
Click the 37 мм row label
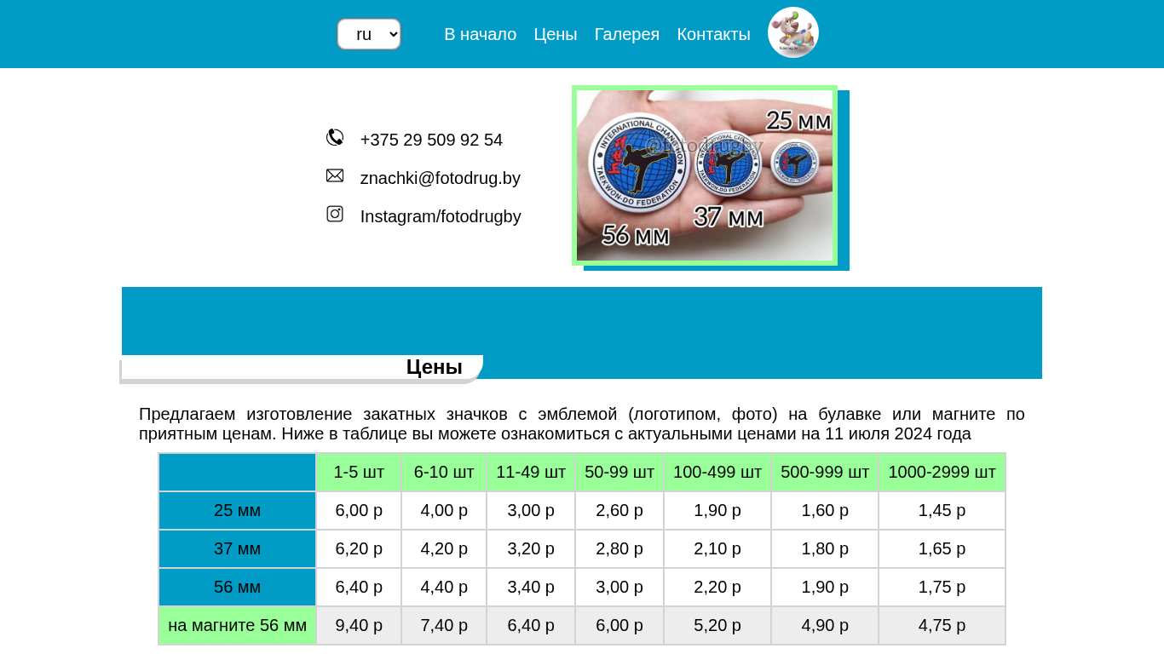238,549
